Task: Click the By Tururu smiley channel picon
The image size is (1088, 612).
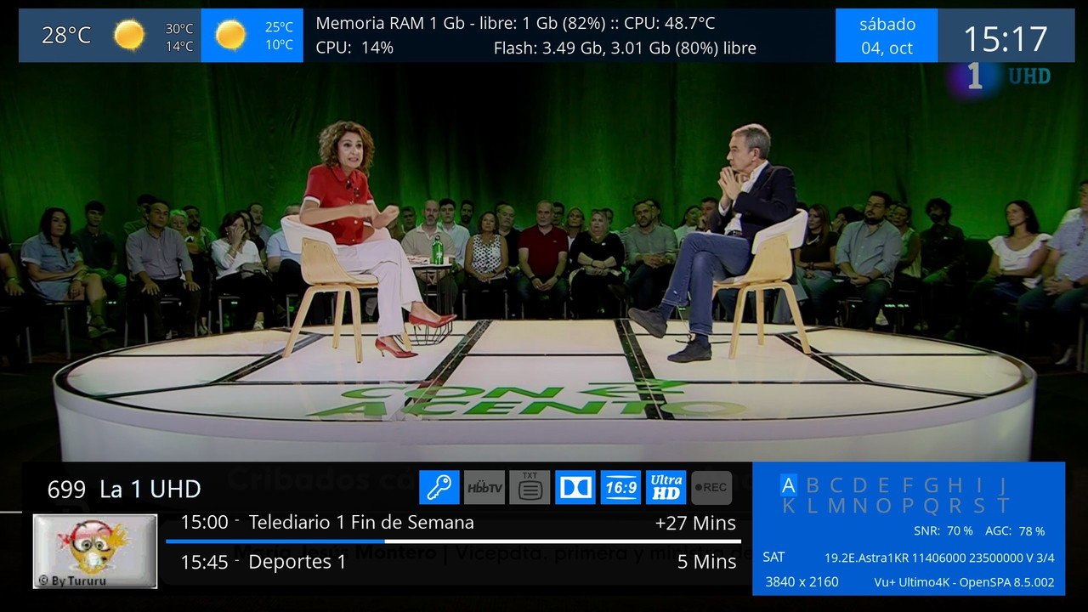Action: pyautogui.click(x=94, y=550)
